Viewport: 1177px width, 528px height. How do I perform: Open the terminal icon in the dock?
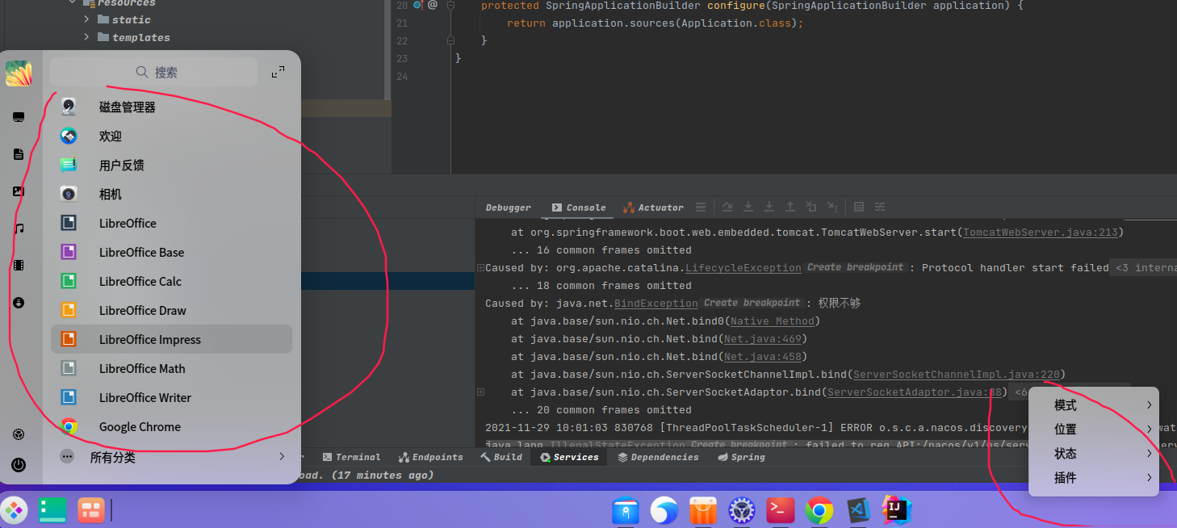(x=780, y=510)
